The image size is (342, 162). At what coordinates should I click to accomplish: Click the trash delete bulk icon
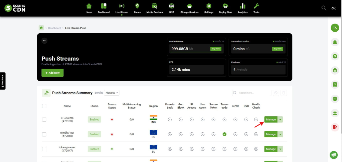point(284,93)
